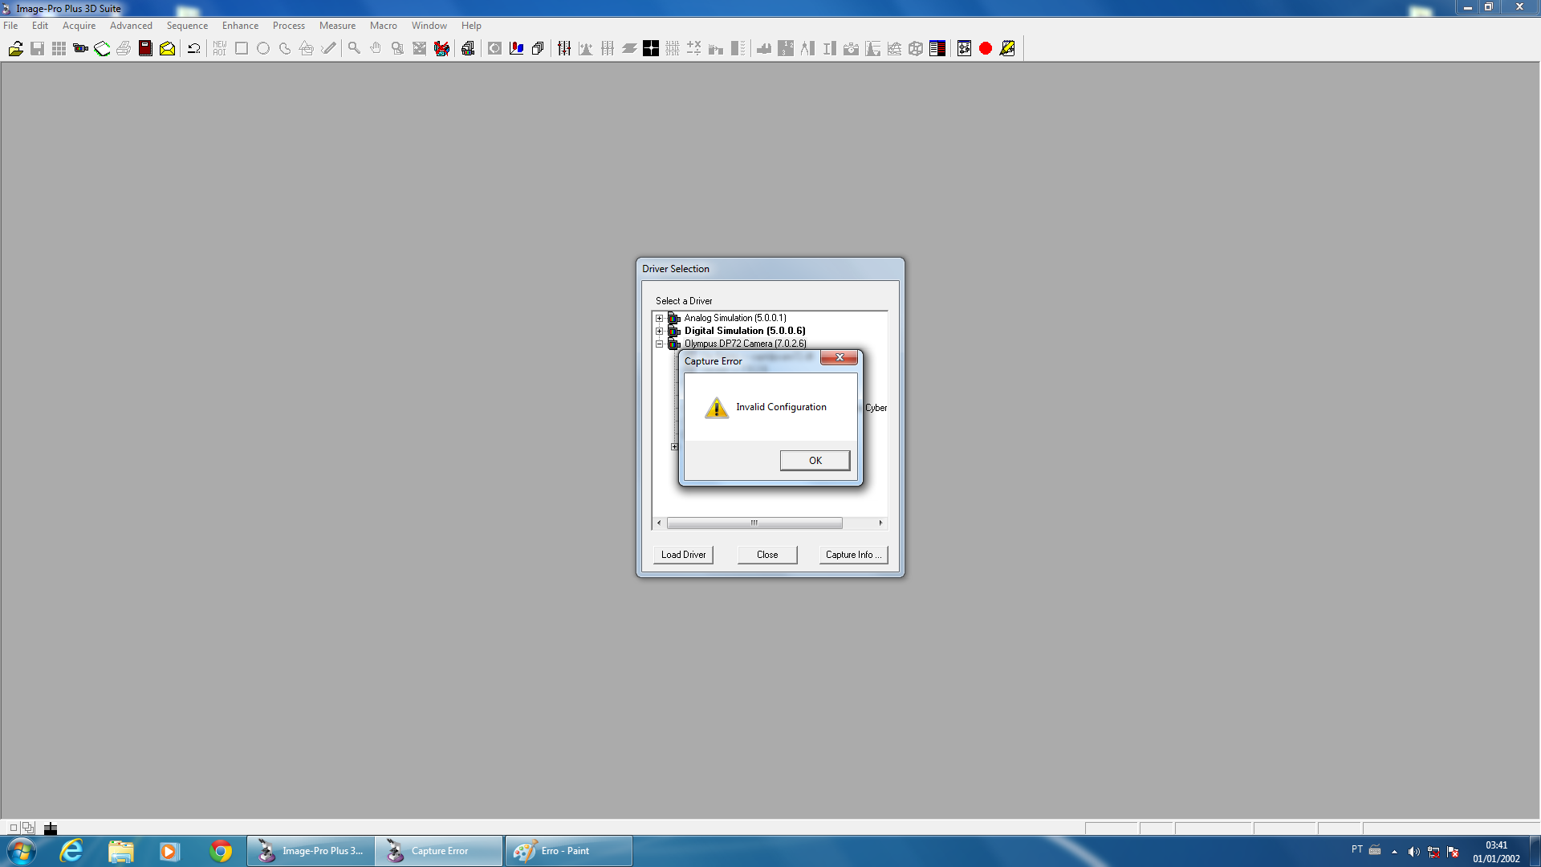Select the rectangular AOI tool
Screen dimensions: 1541x867
point(242,49)
